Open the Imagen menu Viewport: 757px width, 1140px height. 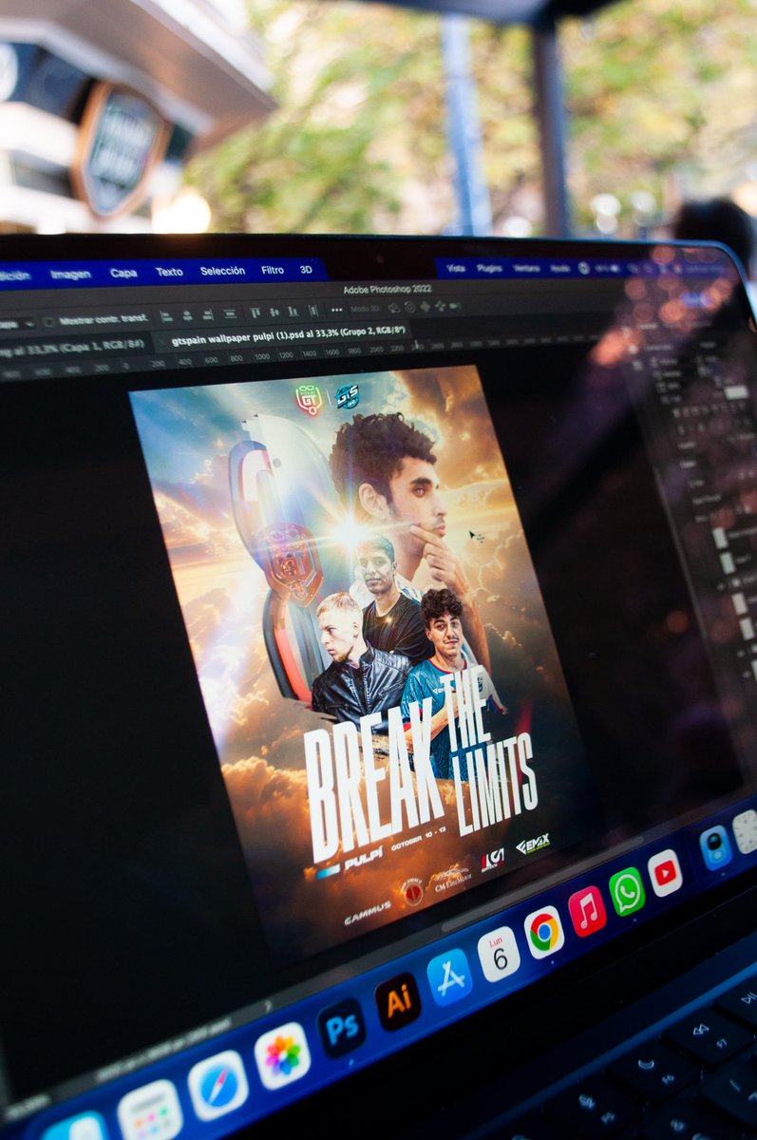(x=70, y=275)
